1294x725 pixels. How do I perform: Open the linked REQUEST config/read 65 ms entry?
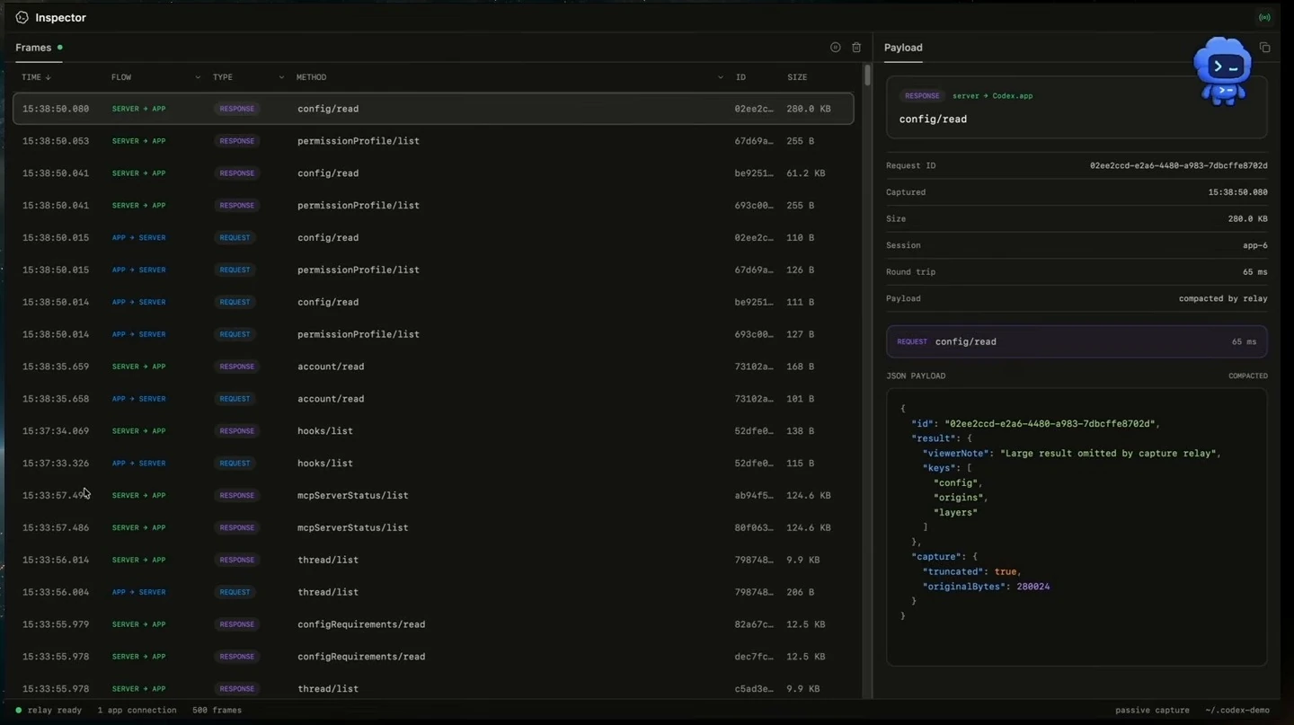click(x=1077, y=341)
